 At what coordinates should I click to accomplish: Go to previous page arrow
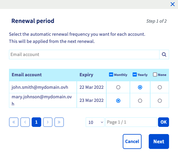pos(25,122)
